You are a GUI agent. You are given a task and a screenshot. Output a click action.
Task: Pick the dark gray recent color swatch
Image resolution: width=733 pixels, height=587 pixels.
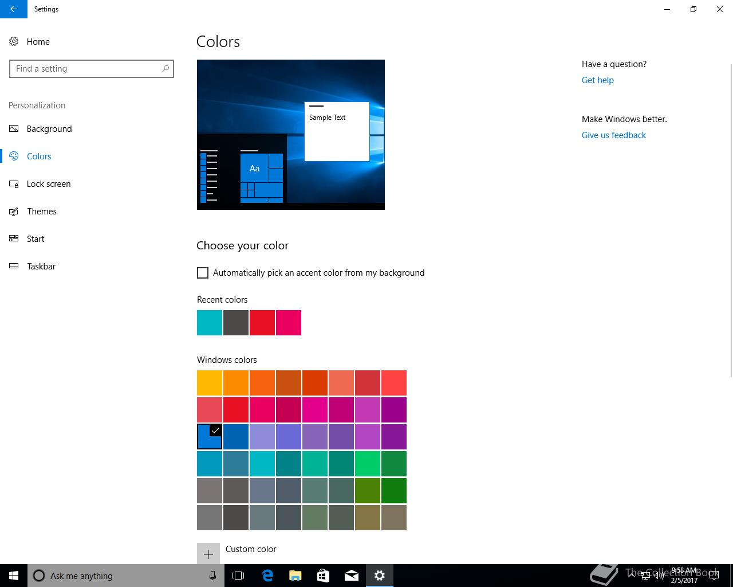[236, 323]
